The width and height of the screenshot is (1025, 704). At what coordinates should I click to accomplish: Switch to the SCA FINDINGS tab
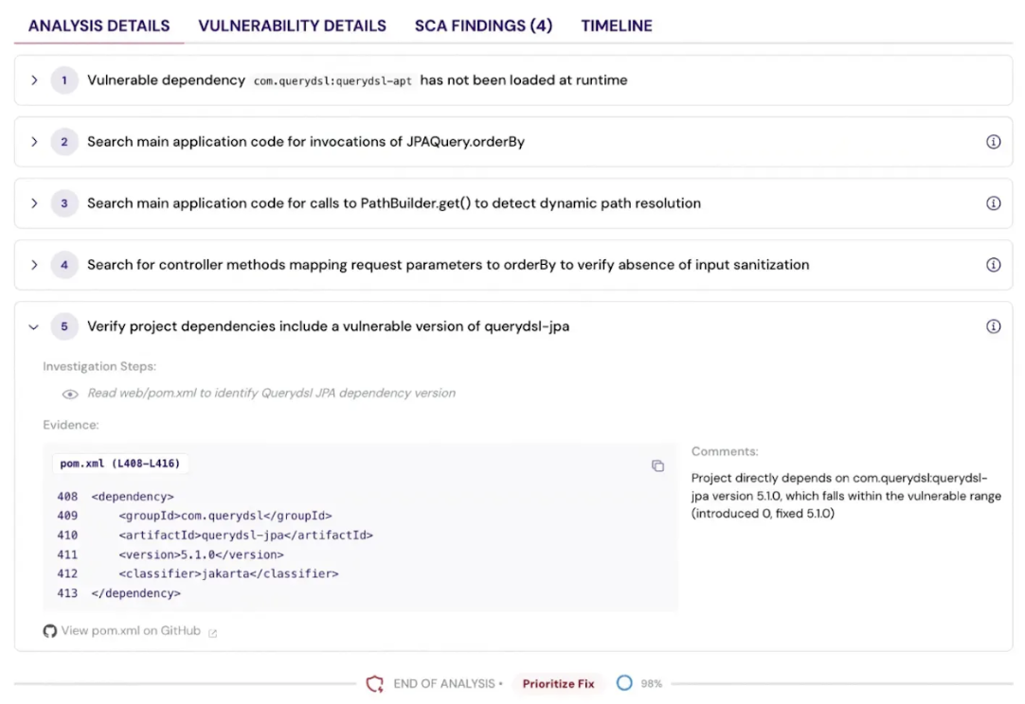(483, 26)
